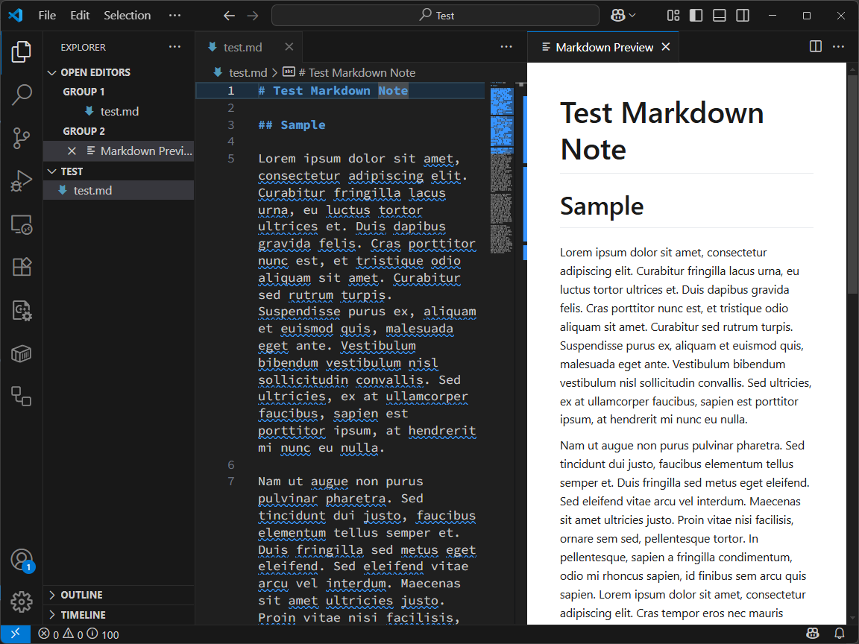Open Customize Layout in title bar
Image resolution: width=859 pixels, height=644 pixels.
coord(673,16)
